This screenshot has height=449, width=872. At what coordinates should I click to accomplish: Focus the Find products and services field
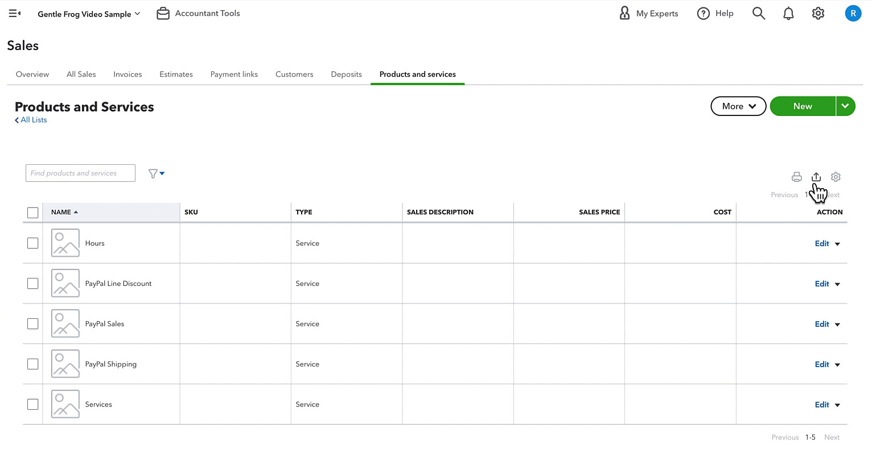tap(80, 173)
